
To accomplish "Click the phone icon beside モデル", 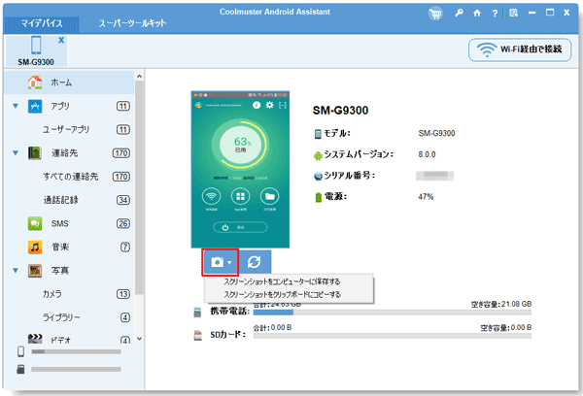I will click(318, 134).
